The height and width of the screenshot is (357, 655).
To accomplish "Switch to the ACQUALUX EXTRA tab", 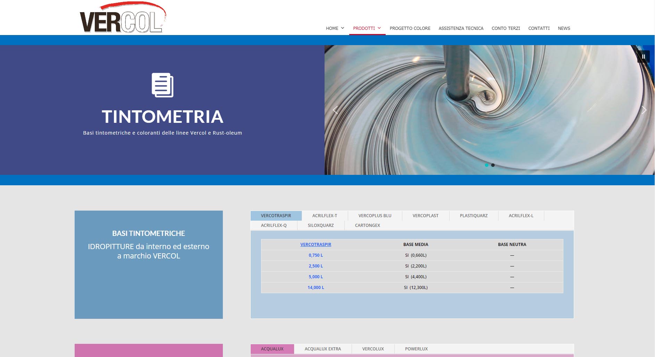I will [x=322, y=349].
